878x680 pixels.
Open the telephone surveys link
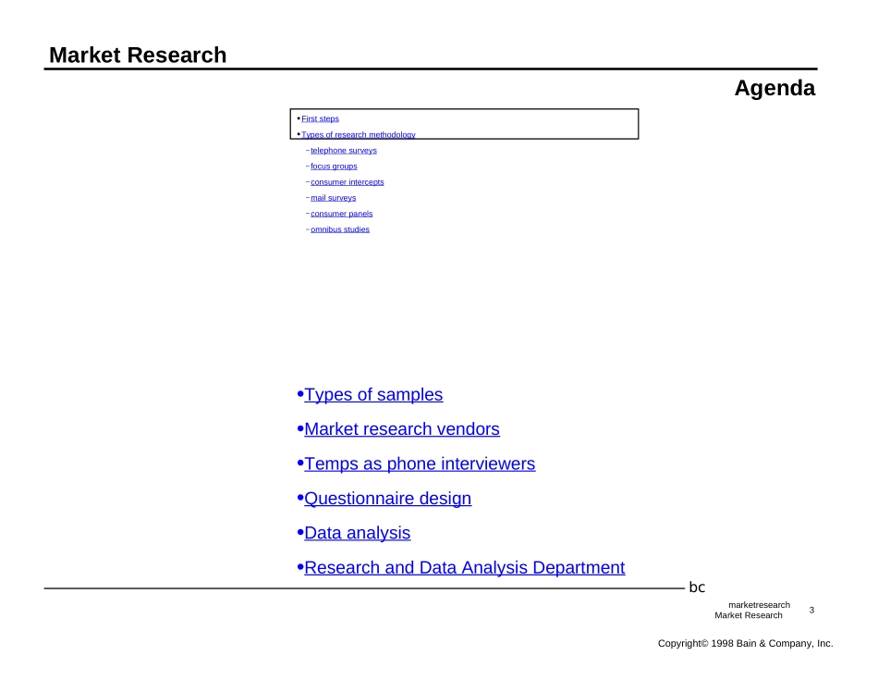pyautogui.click(x=344, y=151)
